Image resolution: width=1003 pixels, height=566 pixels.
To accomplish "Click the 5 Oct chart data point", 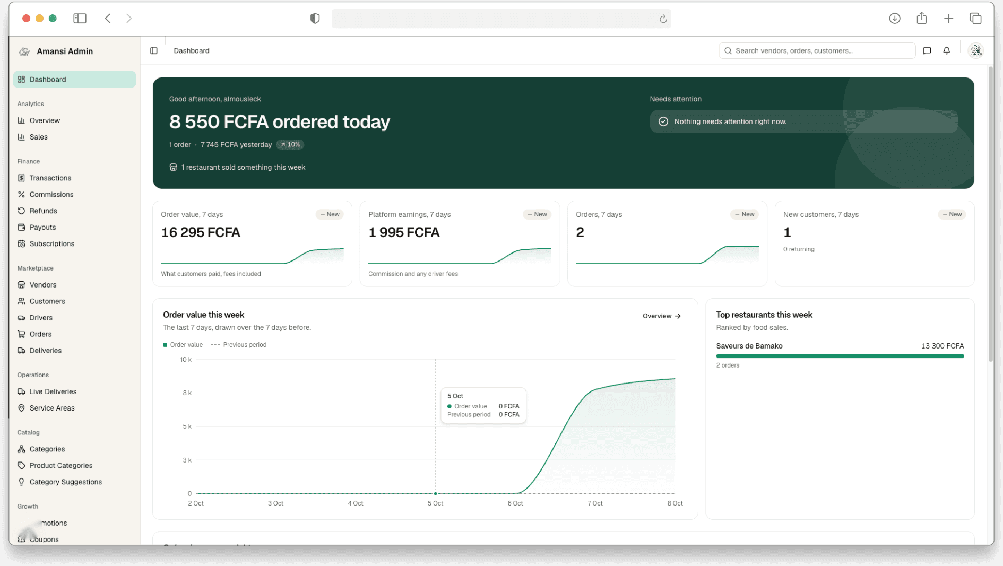I will 436,494.
